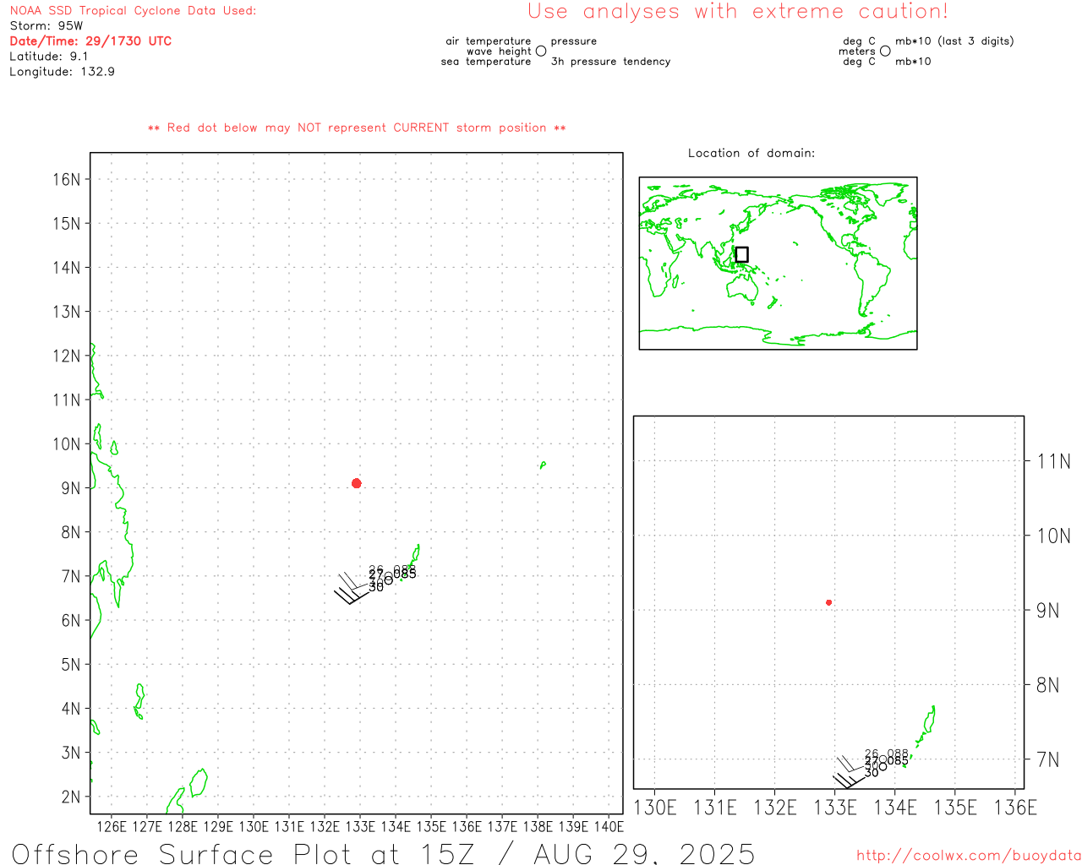This screenshot has width=1082, height=865.
Task: Click the '3h pressure tendency' legend label
Action: pos(610,62)
